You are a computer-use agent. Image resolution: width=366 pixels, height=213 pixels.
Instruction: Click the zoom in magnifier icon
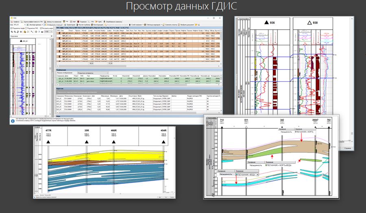12,32
